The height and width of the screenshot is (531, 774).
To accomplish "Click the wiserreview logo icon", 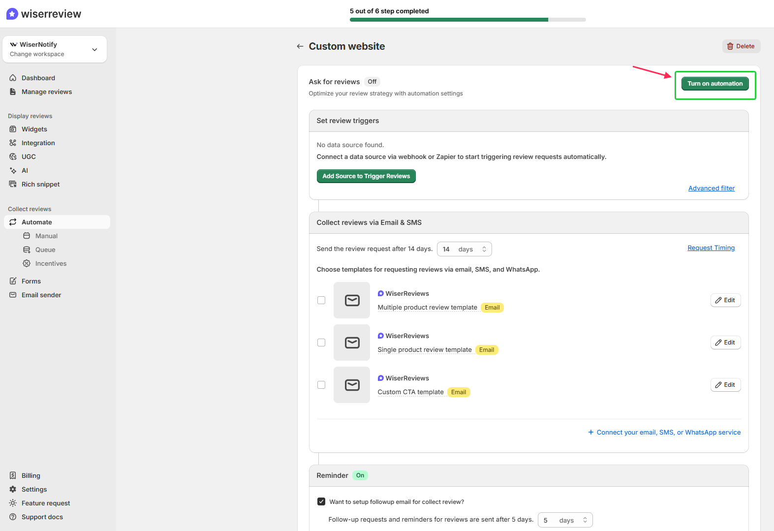I will [12, 14].
